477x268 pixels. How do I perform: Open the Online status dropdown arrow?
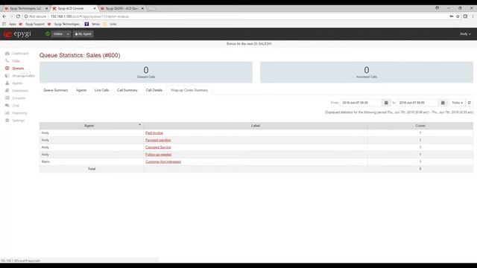68,34
